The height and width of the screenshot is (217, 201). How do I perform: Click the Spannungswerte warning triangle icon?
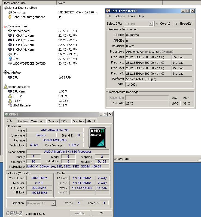coord(6,87)
